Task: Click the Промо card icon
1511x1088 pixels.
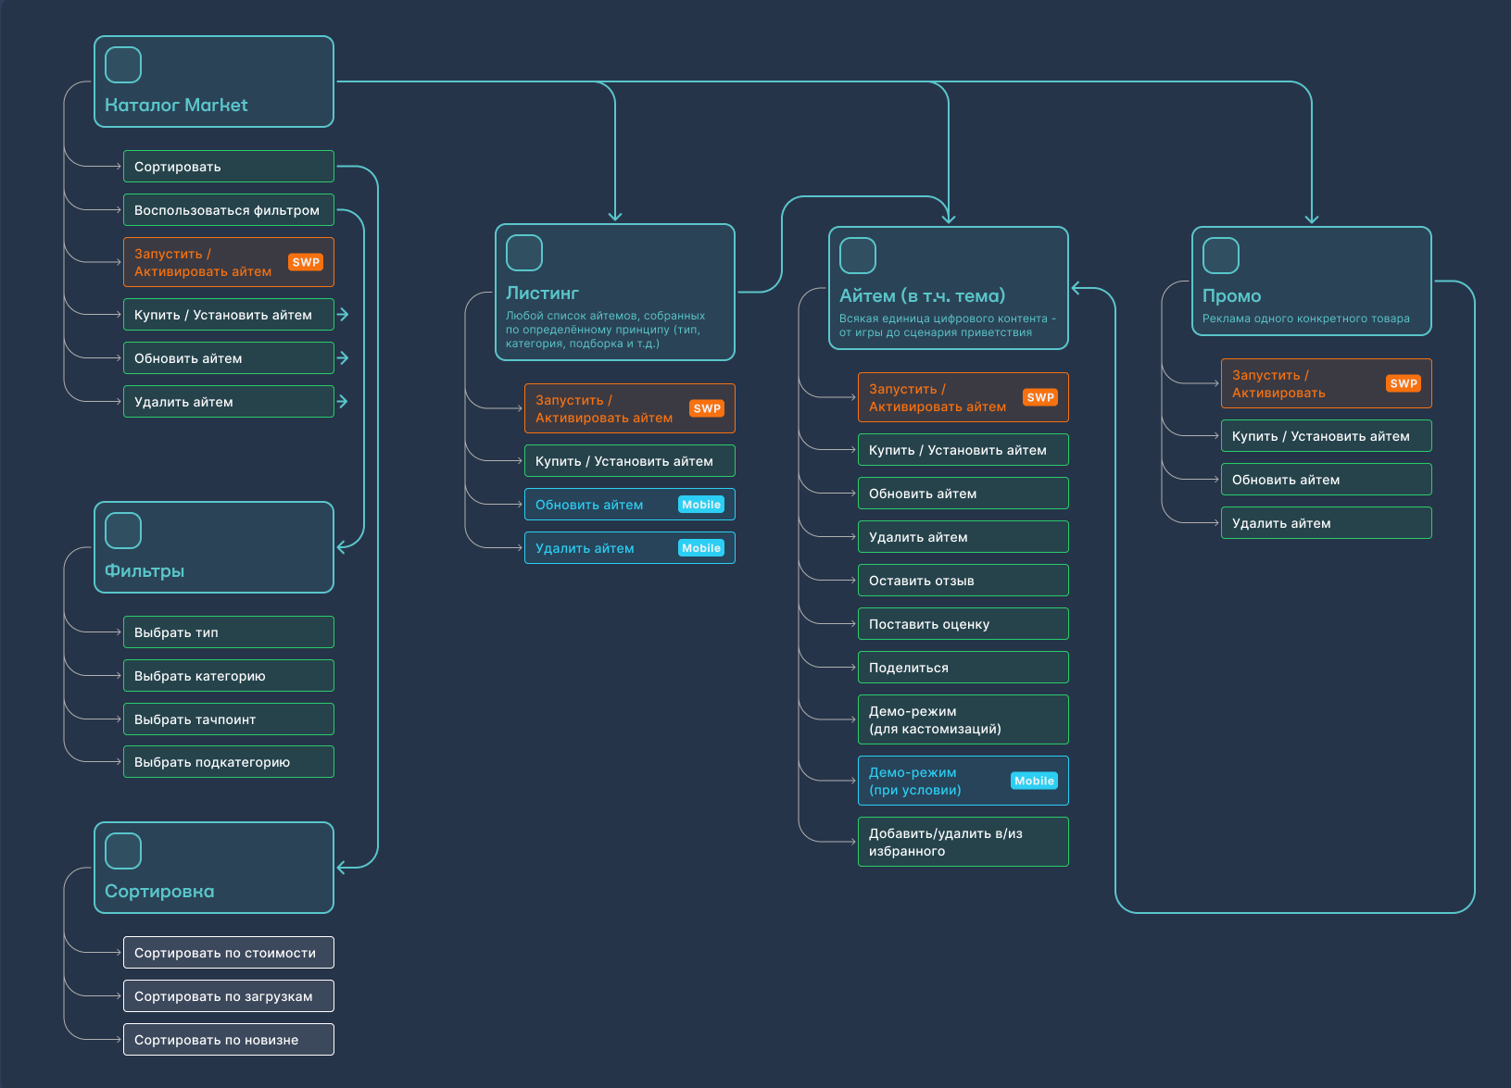Action: click(1220, 255)
